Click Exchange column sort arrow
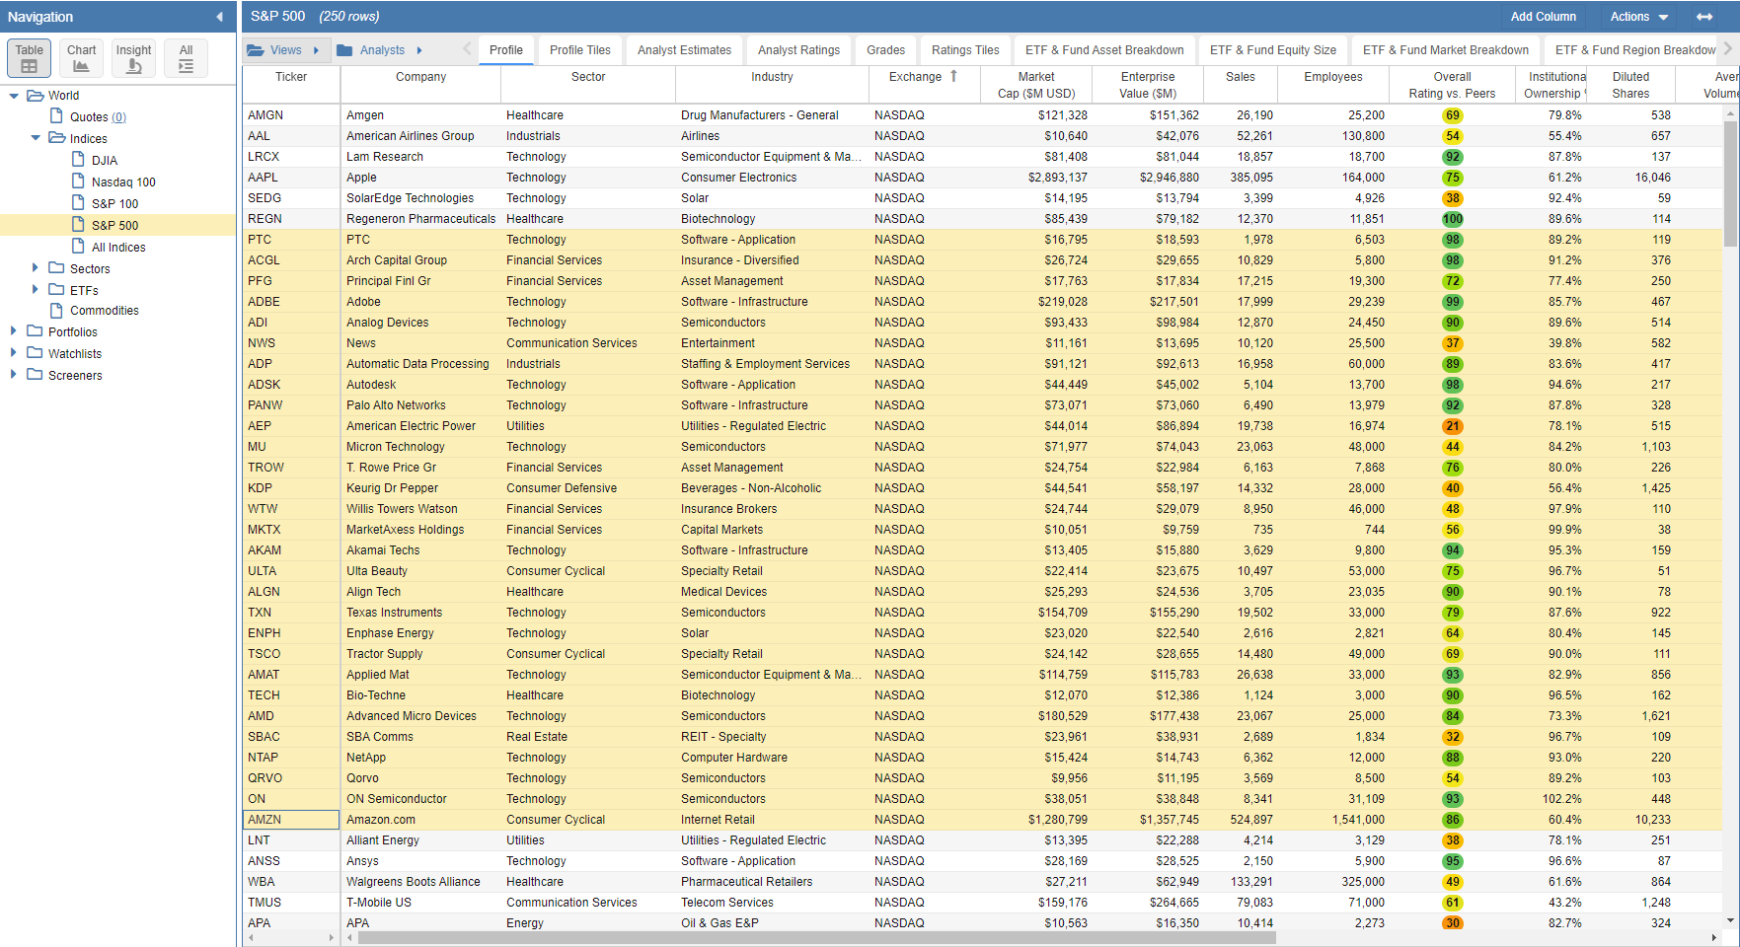The height and width of the screenshot is (947, 1740). pos(953,76)
